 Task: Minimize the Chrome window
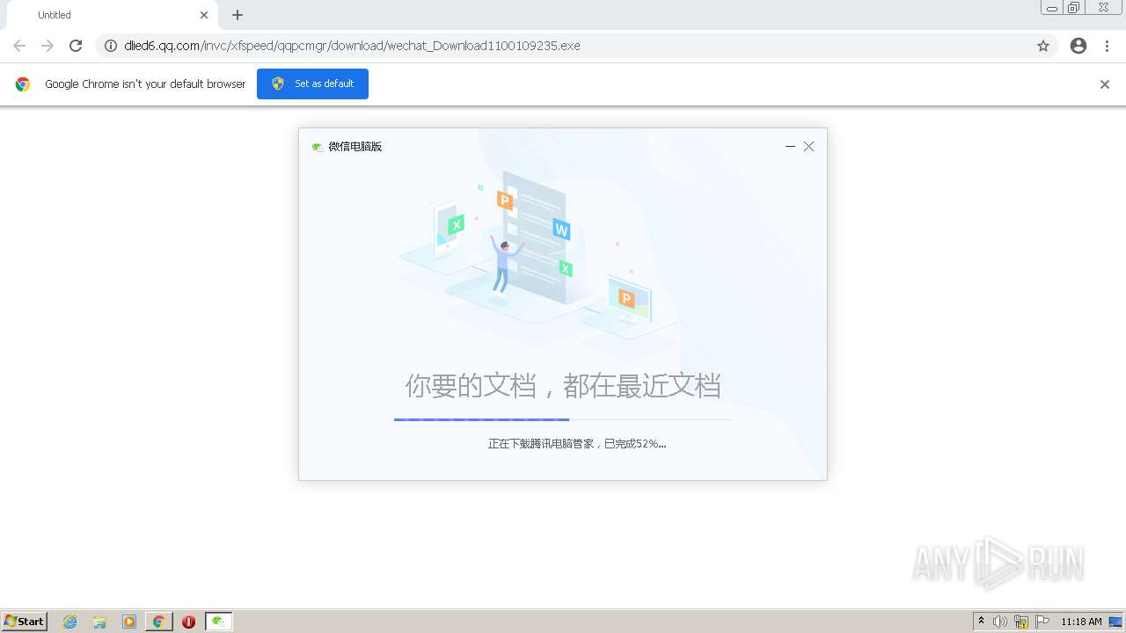(x=1052, y=7)
